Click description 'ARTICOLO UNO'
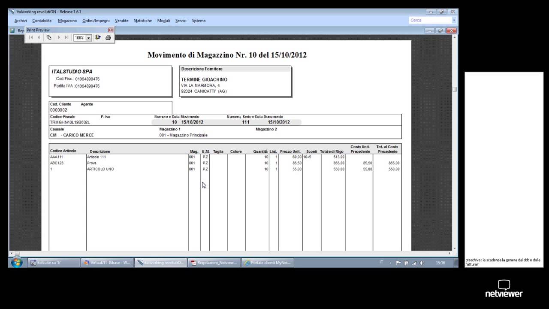The height and width of the screenshot is (309, 549). (100, 169)
